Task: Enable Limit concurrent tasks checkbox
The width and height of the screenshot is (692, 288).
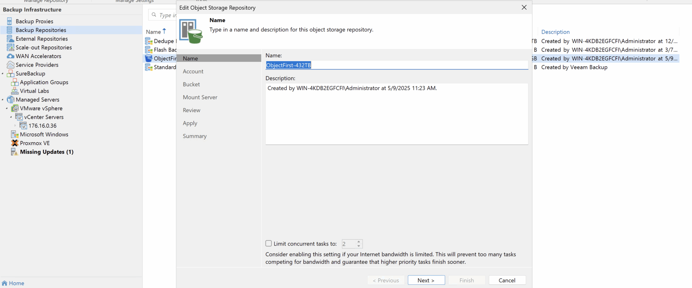Action: point(269,243)
